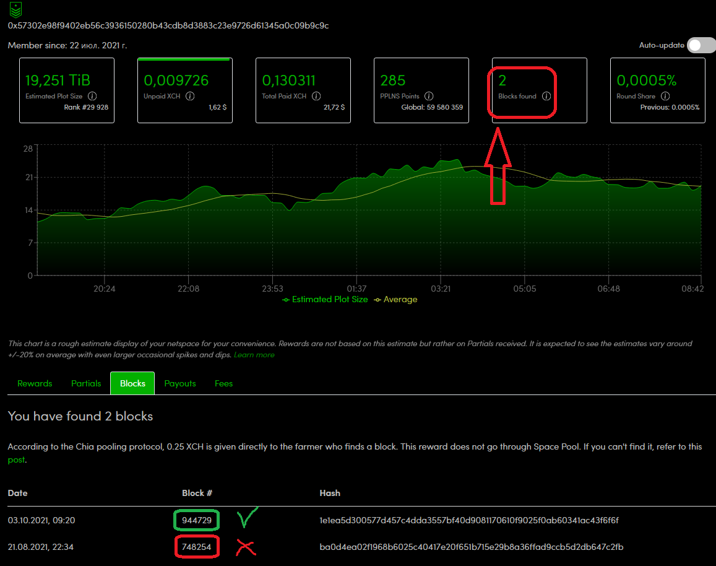
Task: Click 'You have found 2 blocks' heading
Action: click(x=80, y=416)
